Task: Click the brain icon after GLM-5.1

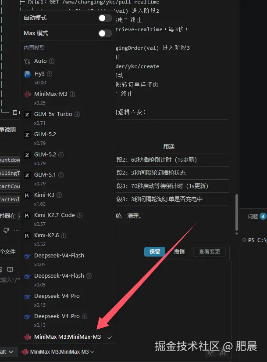Action: 61,175
